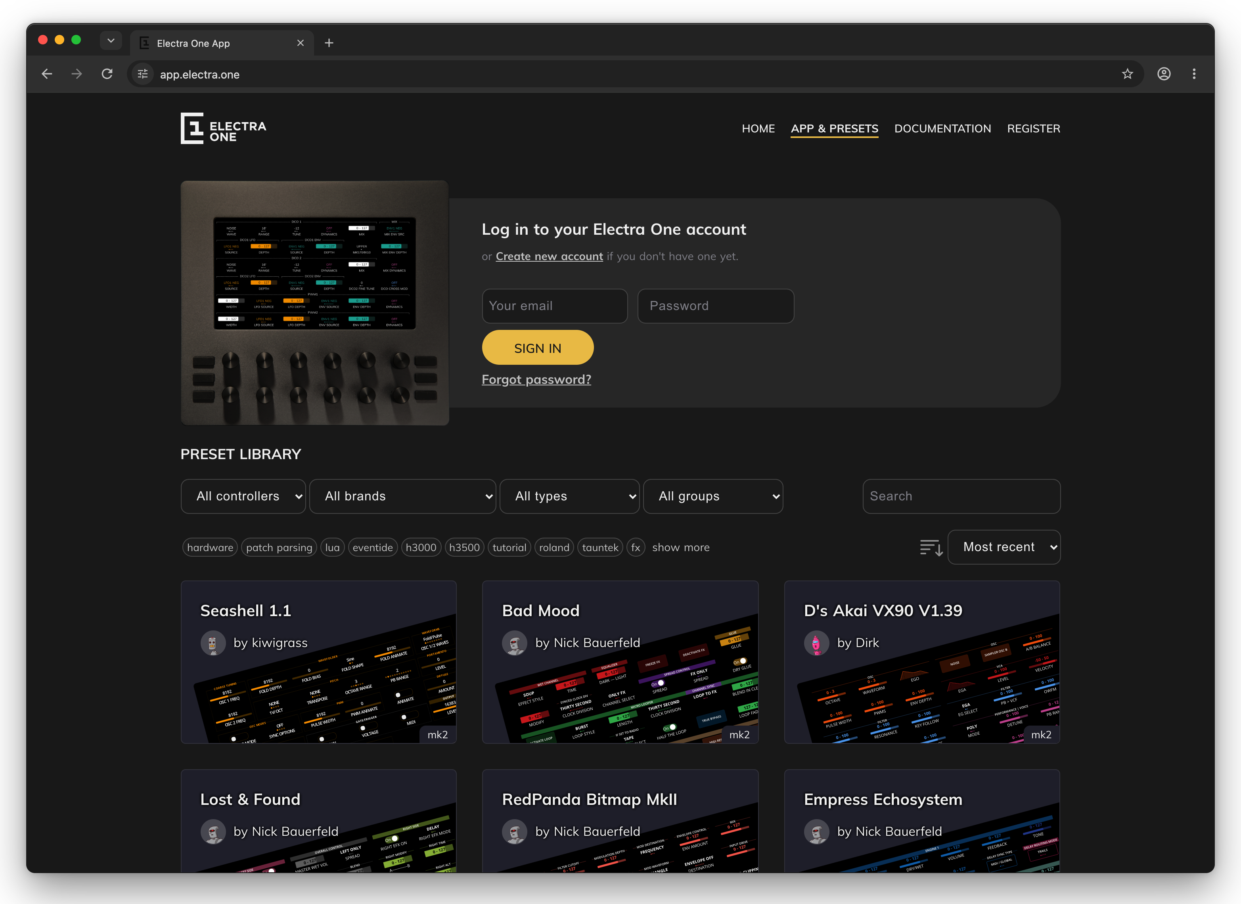Viewport: 1241px width, 904px height.
Task: Open the tab search dropdown
Action: tap(111, 40)
